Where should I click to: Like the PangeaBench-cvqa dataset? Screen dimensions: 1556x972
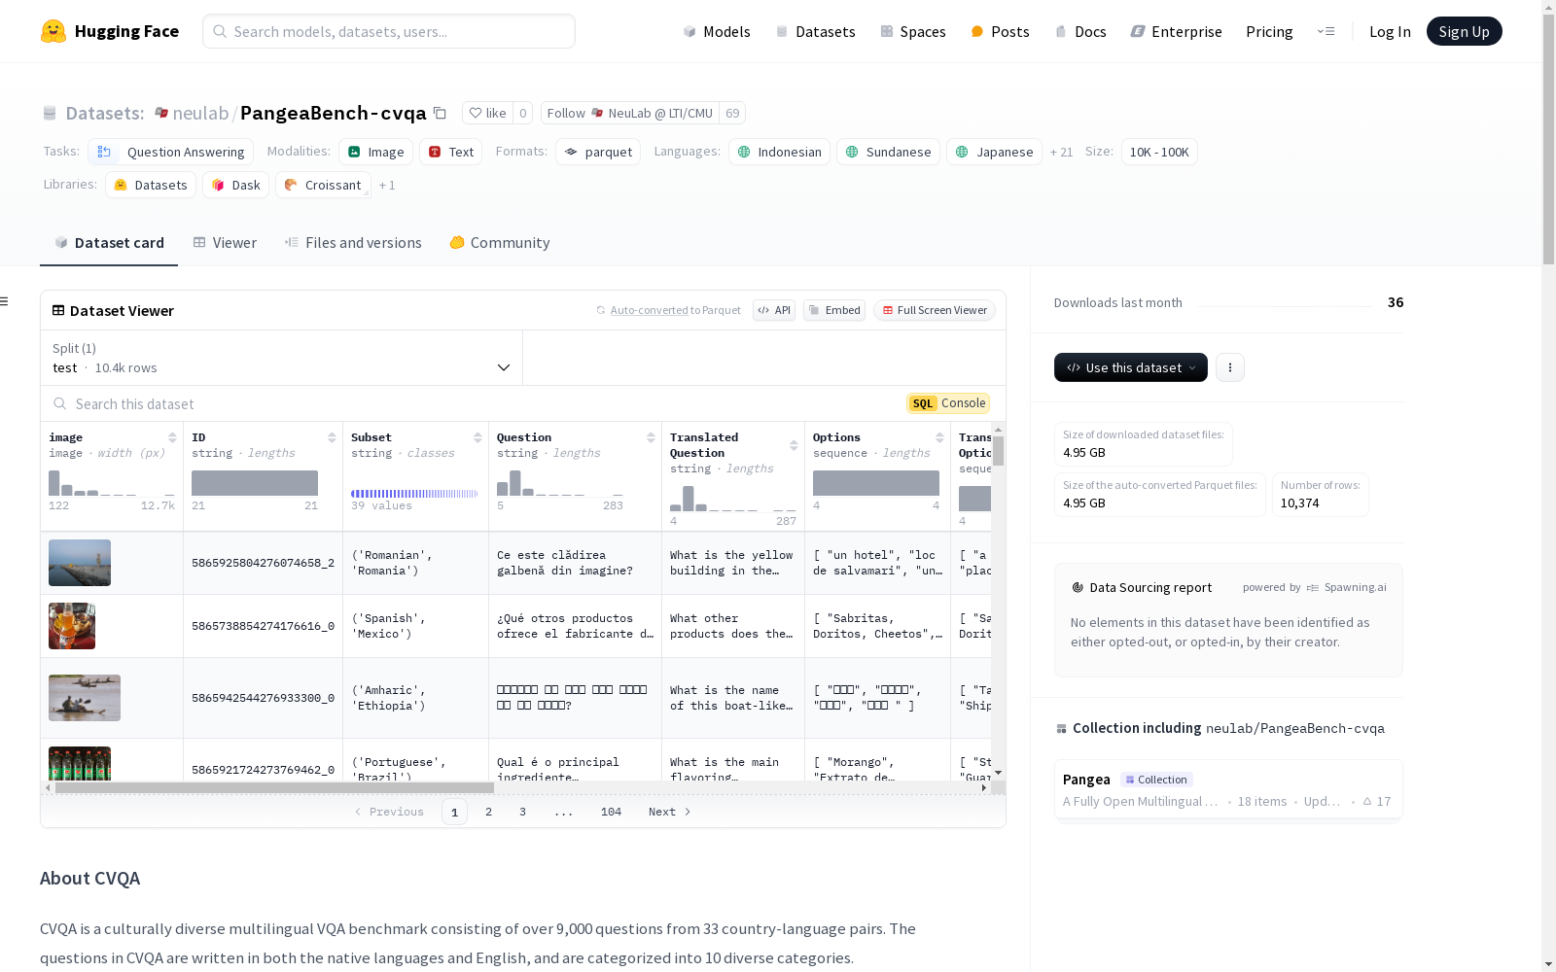[488, 113]
